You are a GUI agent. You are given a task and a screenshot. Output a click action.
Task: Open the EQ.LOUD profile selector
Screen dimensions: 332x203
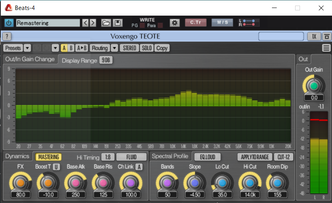click(x=207, y=157)
